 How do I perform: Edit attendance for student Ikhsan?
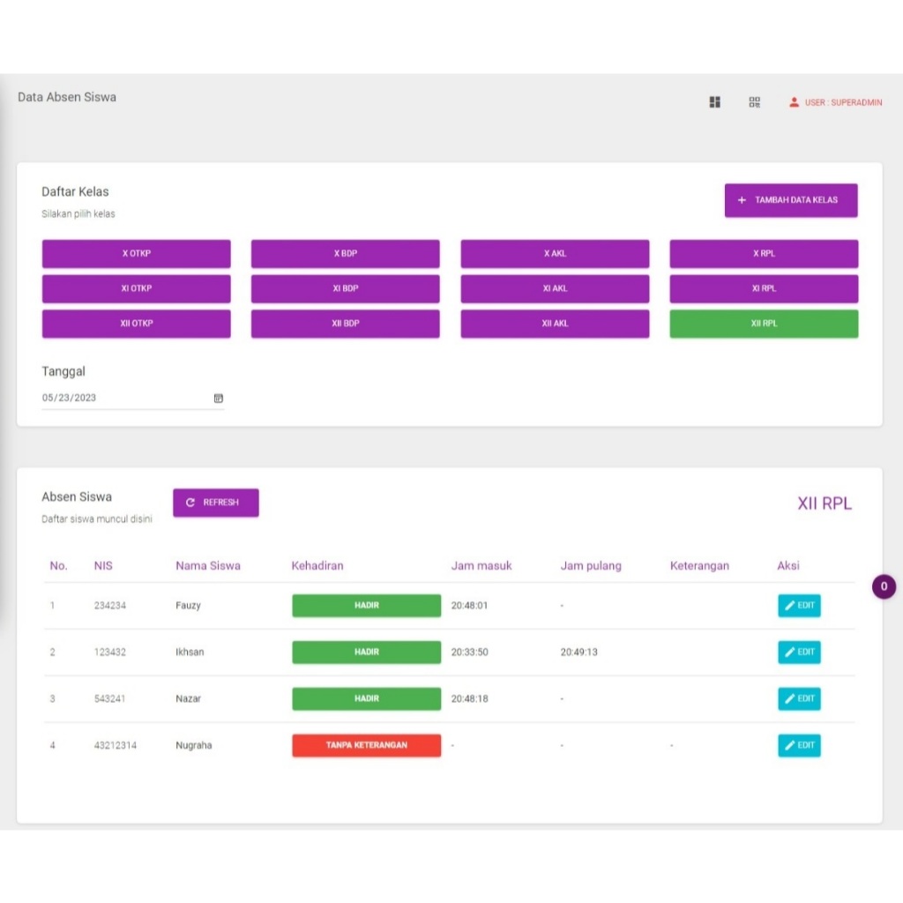(x=799, y=653)
